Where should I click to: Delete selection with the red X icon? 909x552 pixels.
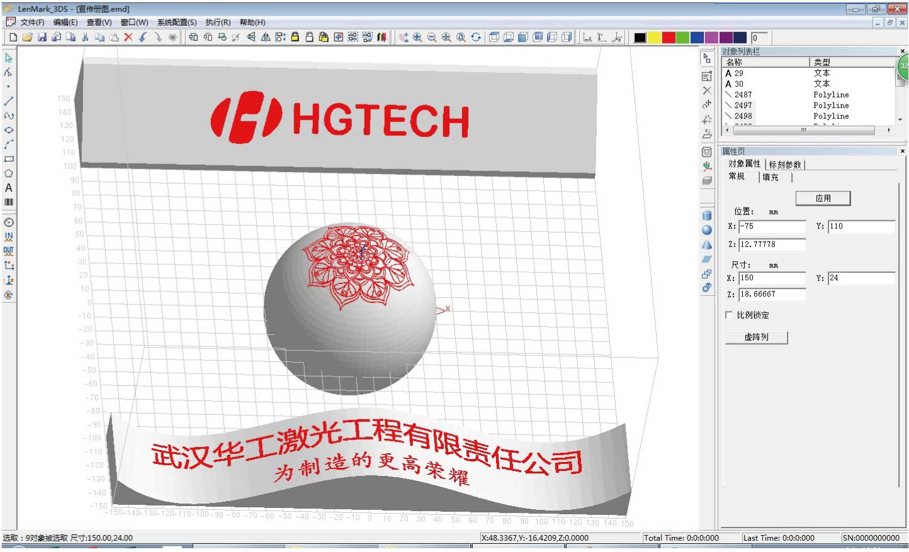[x=128, y=37]
